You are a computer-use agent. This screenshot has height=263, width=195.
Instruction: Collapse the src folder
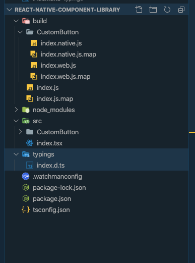pyautogui.click(x=16, y=121)
